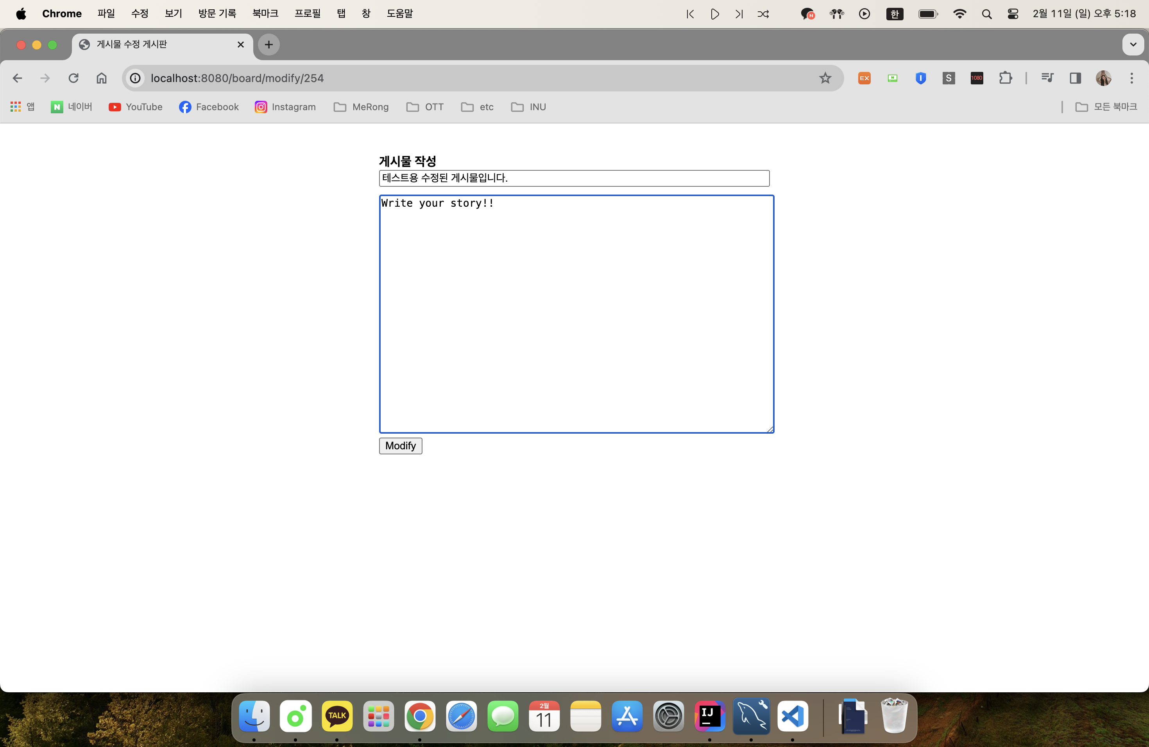
Task: Open the YouTube bookmark link
Action: tap(136, 107)
